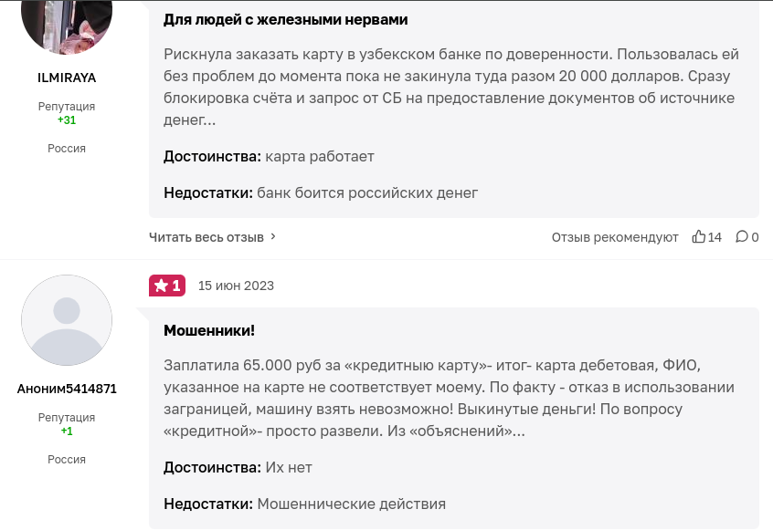Click ILMIRAYA's reputation score +31
Image resolution: width=773 pixels, height=530 pixels.
click(x=67, y=120)
